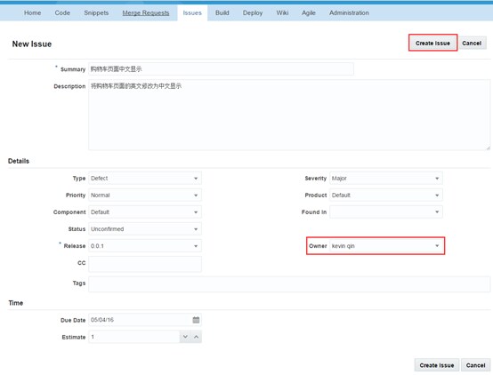Expand the Status dropdown showing Unconfirmed
This screenshot has width=493, height=375.
pos(145,229)
